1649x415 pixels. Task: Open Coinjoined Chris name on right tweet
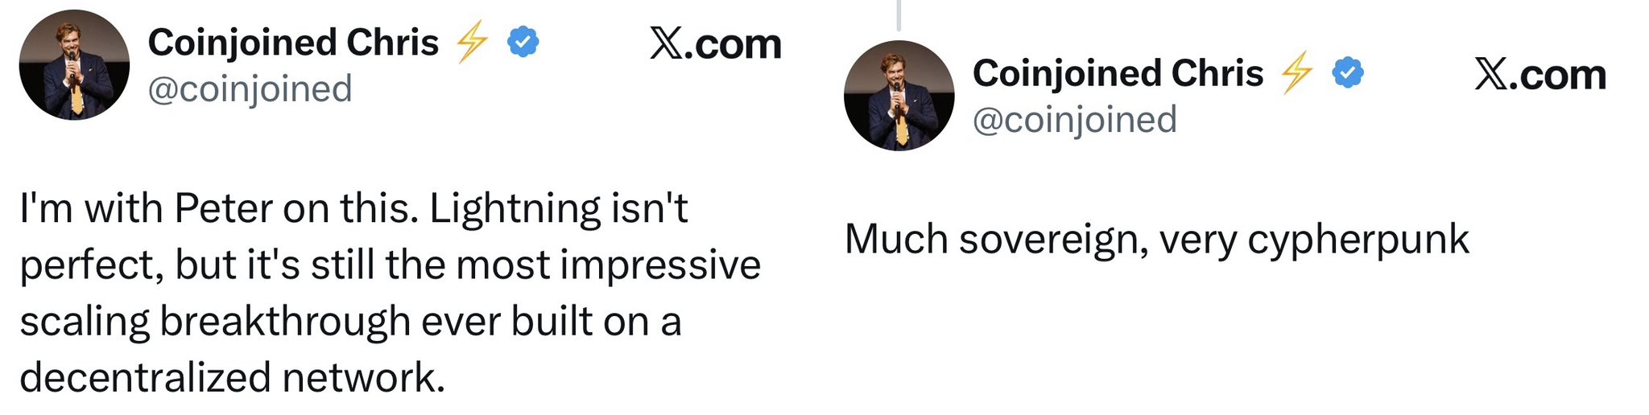pyautogui.click(x=1118, y=73)
